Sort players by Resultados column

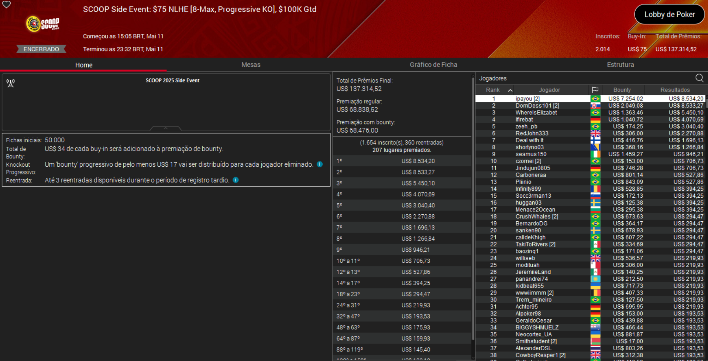(675, 90)
